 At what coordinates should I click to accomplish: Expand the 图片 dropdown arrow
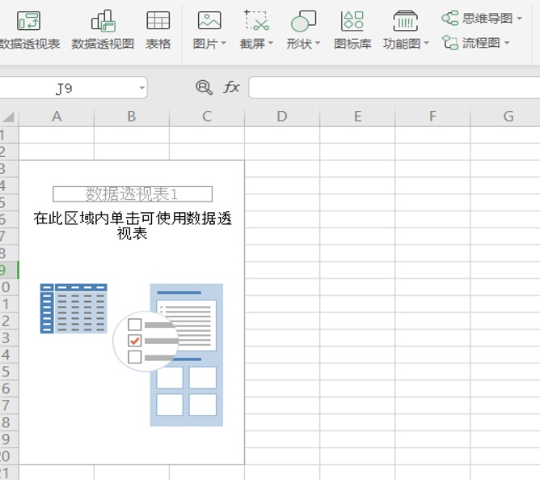point(223,45)
